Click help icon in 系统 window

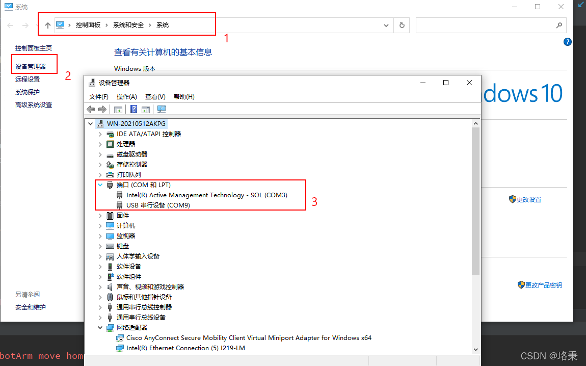567,42
